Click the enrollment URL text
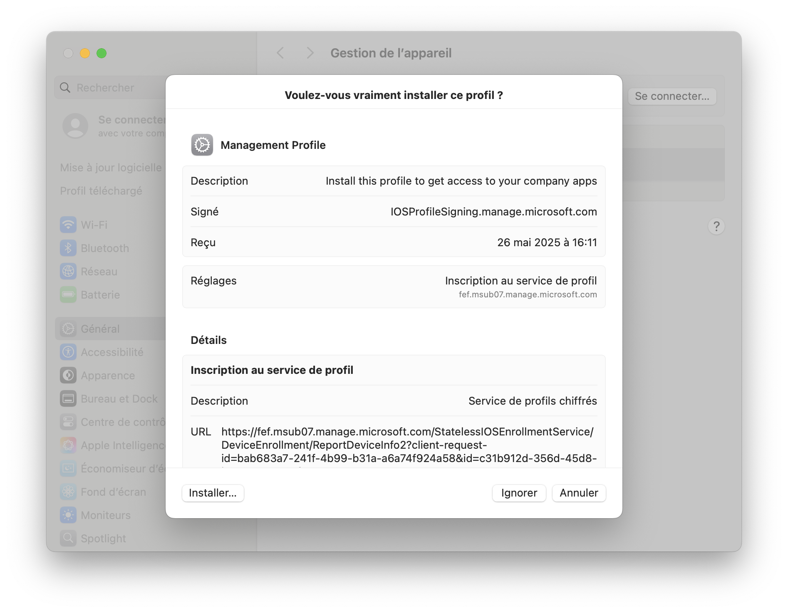Screen dimensions: 788x613 click(408, 445)
